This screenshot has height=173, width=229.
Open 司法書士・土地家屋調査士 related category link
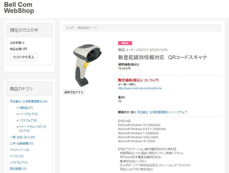(153, 112)
